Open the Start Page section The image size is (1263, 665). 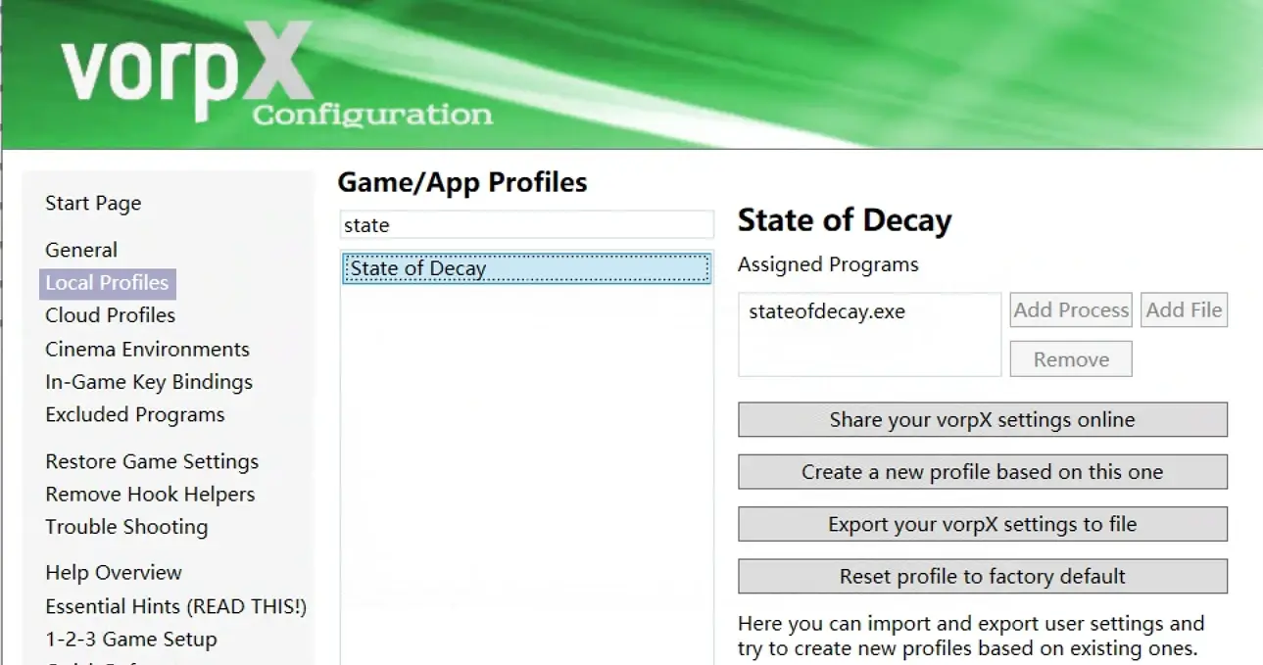pyautogui.click(x=93, y=204)
